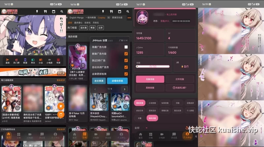Go to previous JMHook settings page
Viewport: 264px width, 147px height.
(95, 89)
